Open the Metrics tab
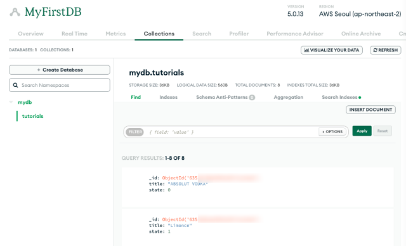The height and width of the screenshot is (246, 406). (115, 34)
